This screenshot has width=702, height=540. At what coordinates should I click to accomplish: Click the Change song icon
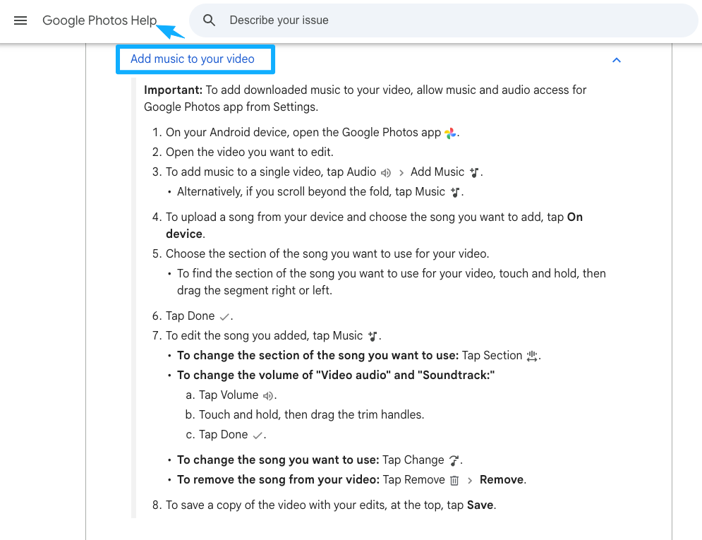454,460
